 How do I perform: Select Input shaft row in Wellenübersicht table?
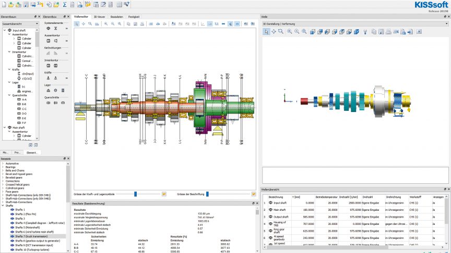[x=354, y=203]
